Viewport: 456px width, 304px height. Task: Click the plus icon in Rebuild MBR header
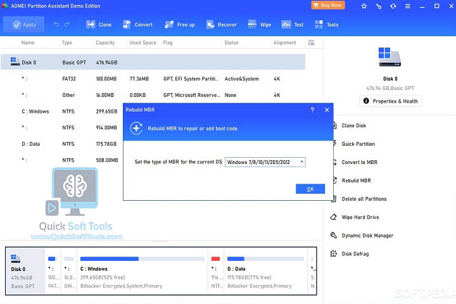tap(136, 129)
